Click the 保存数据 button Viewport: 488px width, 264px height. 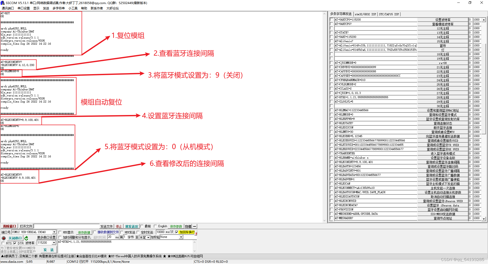click(x=84, y=233)
